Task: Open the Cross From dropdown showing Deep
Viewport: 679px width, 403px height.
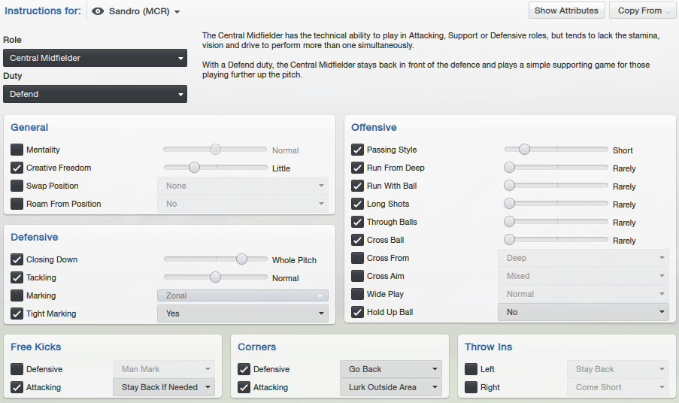Action: [584, 258]
